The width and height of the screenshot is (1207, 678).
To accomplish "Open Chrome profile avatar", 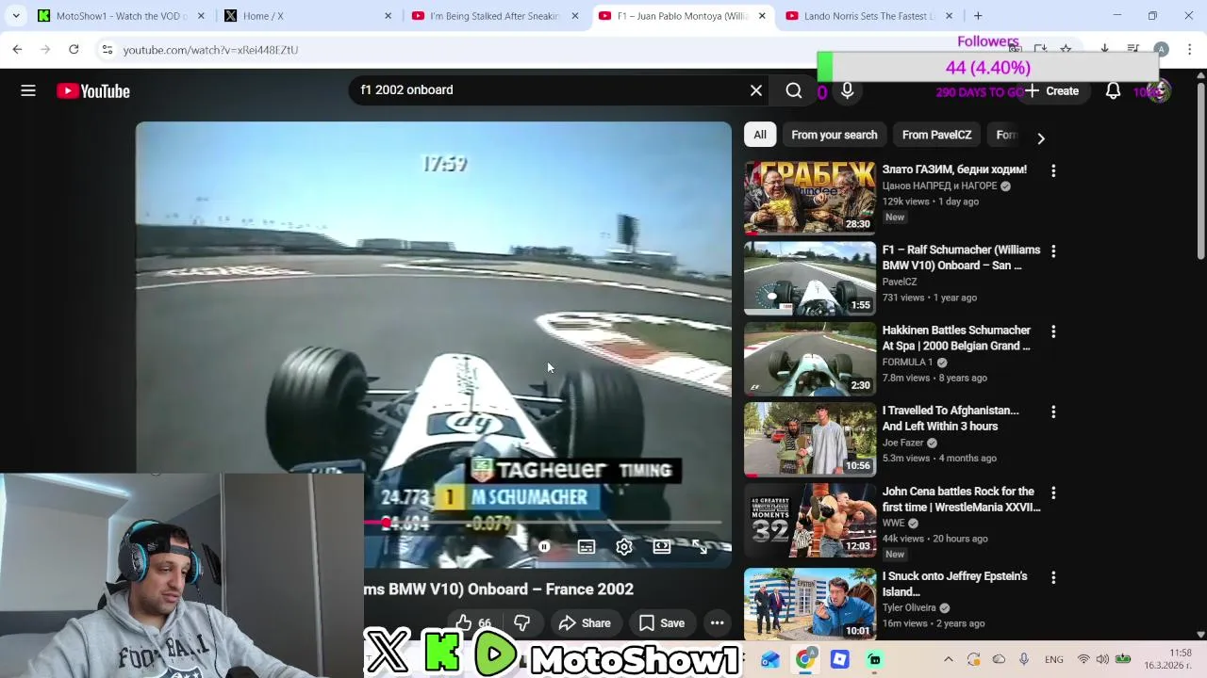I will tap(1162, 49).
